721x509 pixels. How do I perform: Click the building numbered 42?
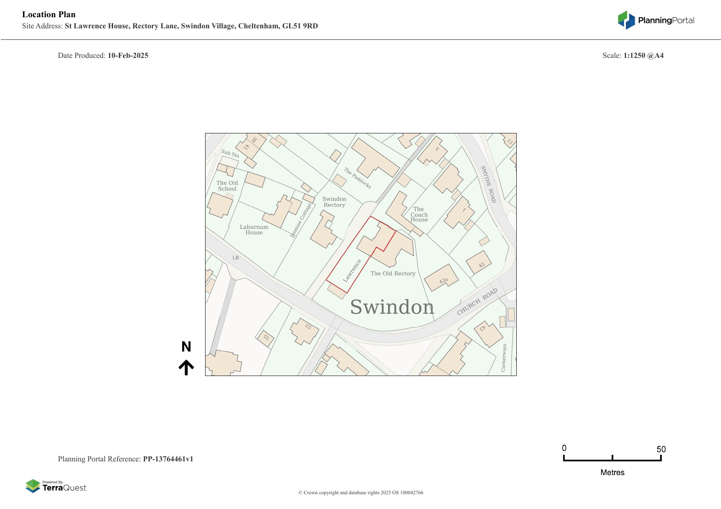coord(479,262)
